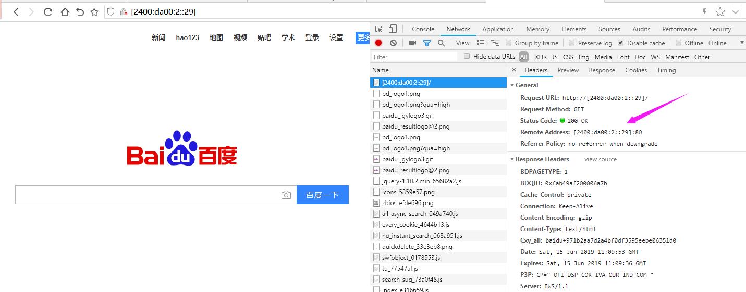Click the camera image-search icon in Baidu box
The image size is (746, 292).
286,195
